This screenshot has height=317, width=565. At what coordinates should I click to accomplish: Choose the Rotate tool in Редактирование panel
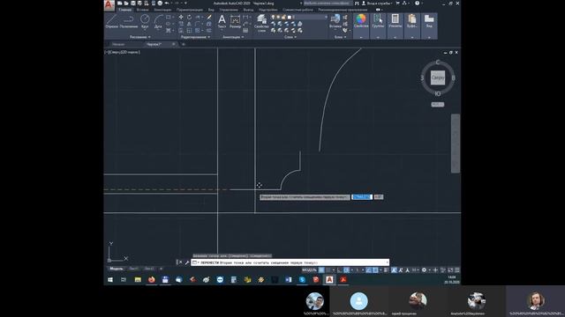pyautogui.click(x=189, y=17)
